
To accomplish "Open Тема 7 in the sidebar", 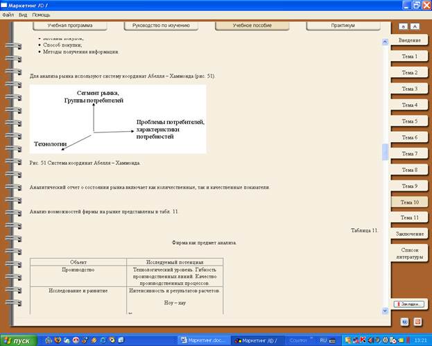I will pos(409,154).
